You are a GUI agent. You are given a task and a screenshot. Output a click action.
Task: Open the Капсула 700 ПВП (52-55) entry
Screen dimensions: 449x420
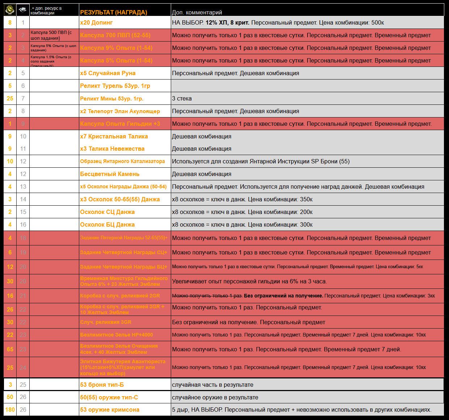click(x=115, y=35)
